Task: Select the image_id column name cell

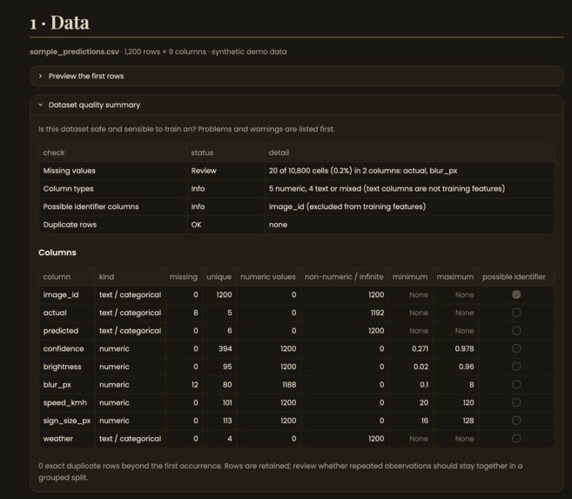Action: (67, 294)
